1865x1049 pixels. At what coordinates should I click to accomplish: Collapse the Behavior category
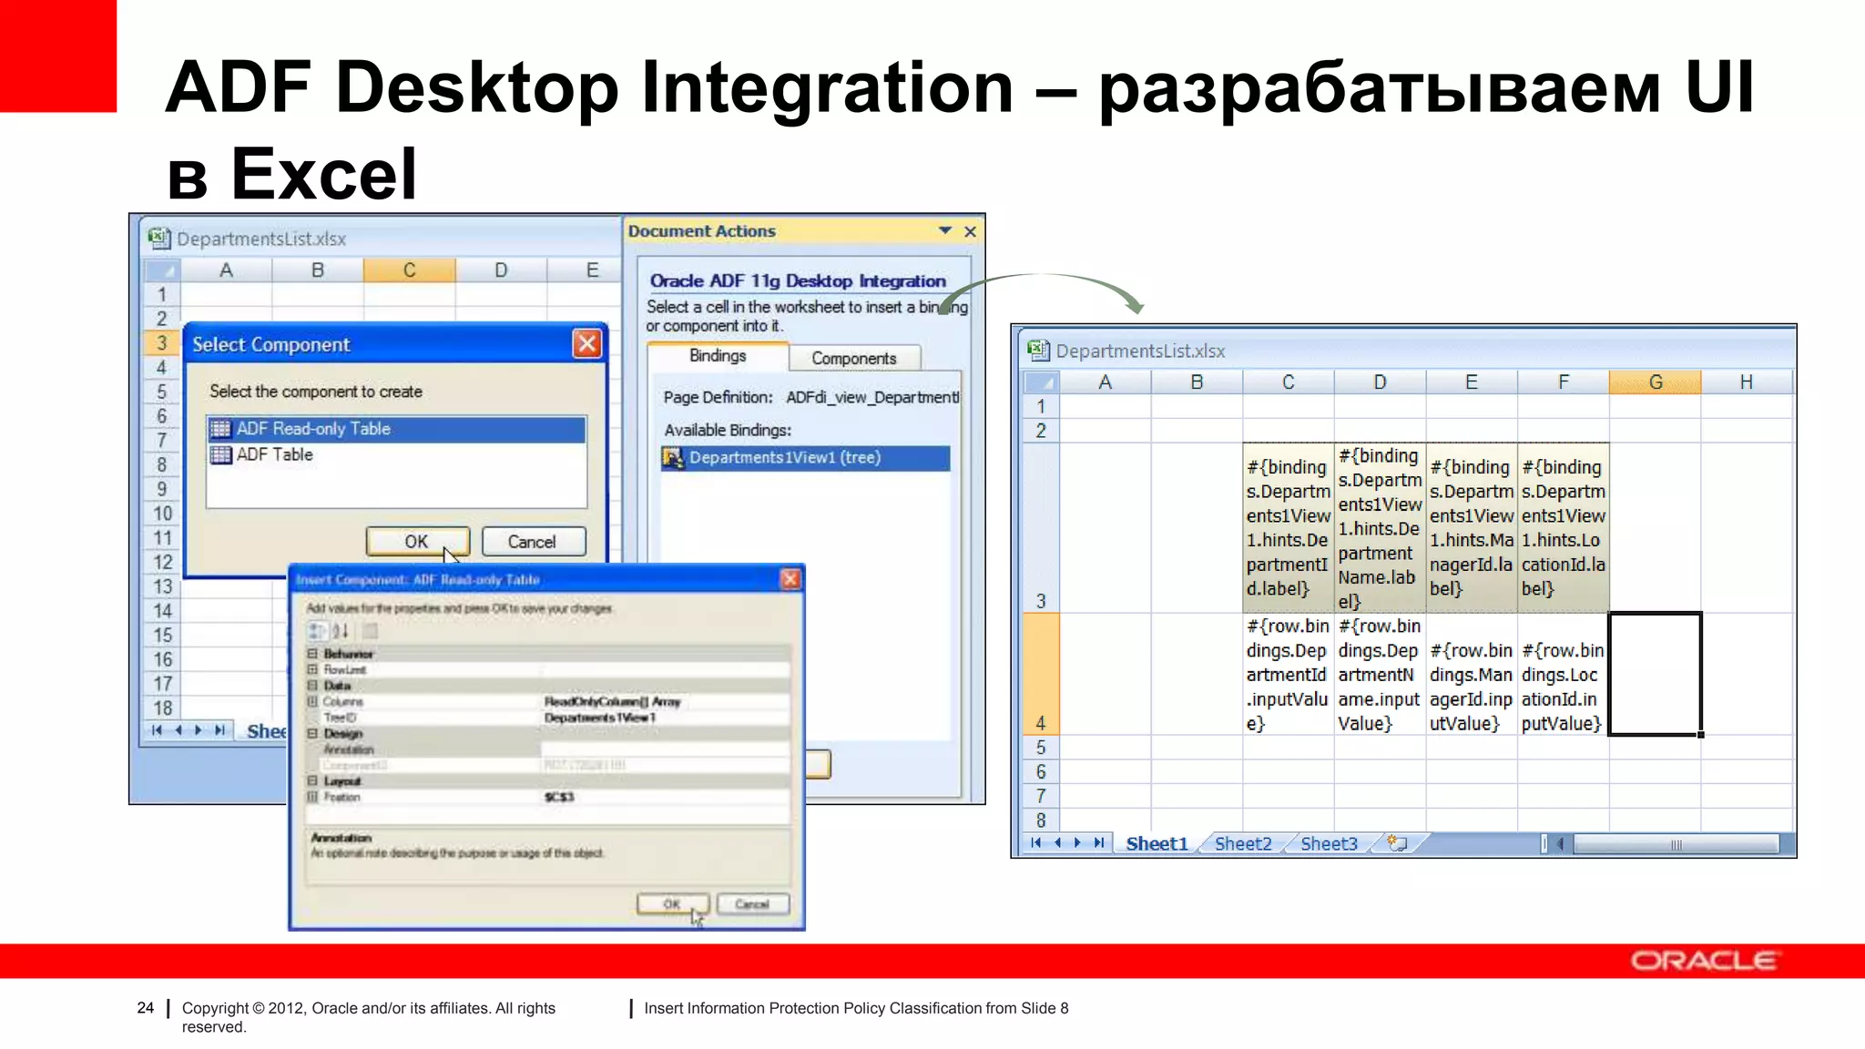tap(312, 654)
